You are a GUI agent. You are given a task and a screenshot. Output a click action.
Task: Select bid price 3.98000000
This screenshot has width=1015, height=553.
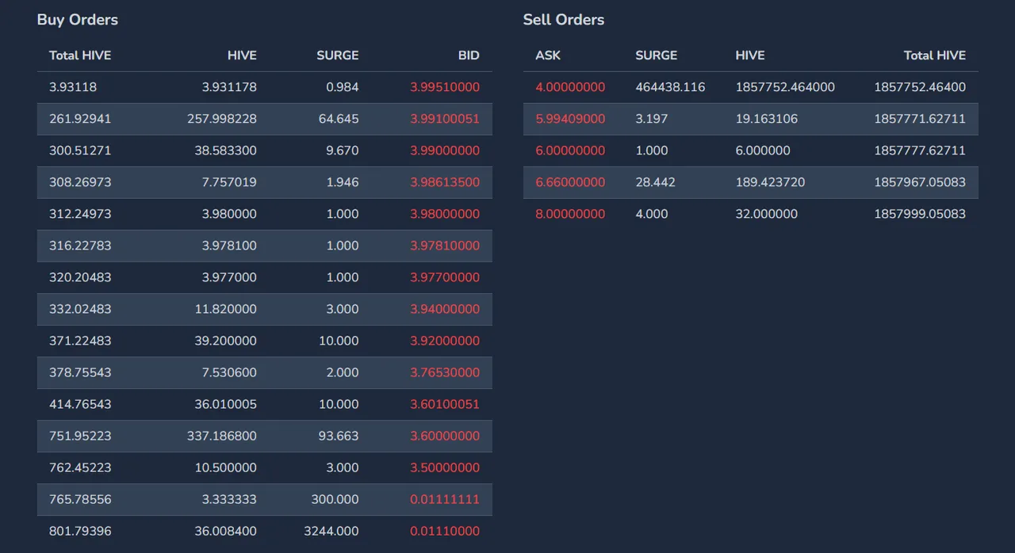(x=445, y=214)
